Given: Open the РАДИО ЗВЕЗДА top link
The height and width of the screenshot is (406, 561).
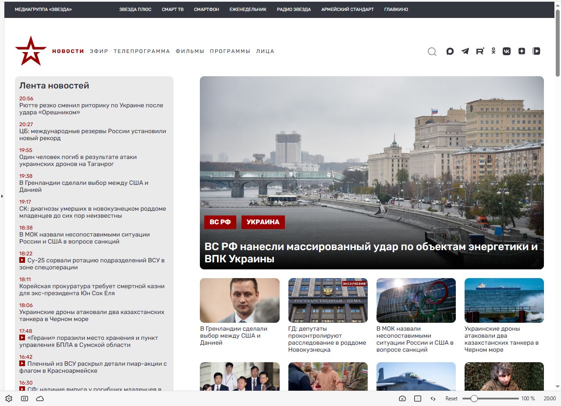Looking at the screenshot, I should coord(294,9).
